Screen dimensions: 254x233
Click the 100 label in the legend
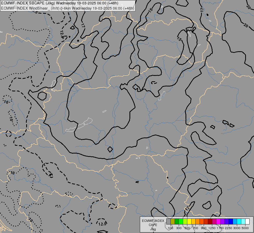(x=170, y=228)
